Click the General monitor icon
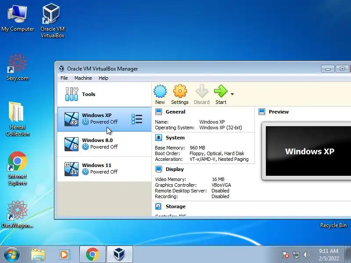The width and height of the screenshot is (351, 263). click(x=159, y=112)
